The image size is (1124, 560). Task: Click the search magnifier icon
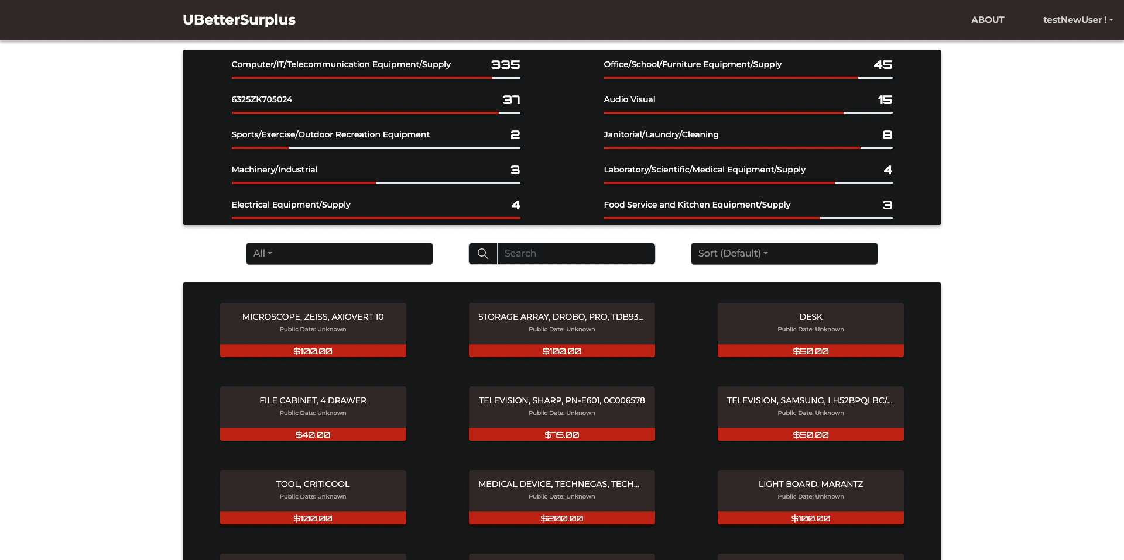click(x=482, y=253)
